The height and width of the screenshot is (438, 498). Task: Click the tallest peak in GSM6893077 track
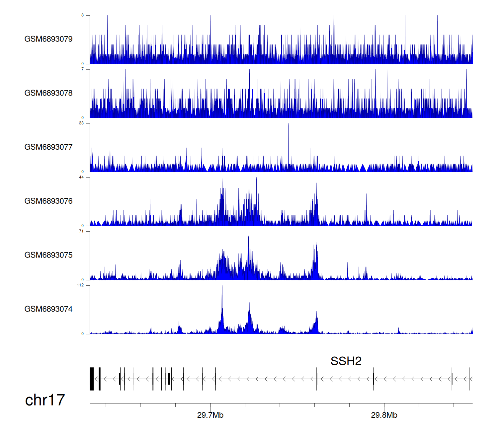[x=288, y=126]
